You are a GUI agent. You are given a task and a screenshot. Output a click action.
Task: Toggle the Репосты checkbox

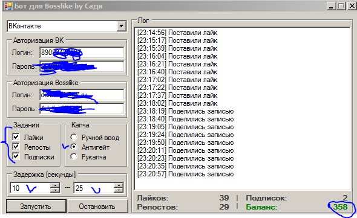(16, 147)
